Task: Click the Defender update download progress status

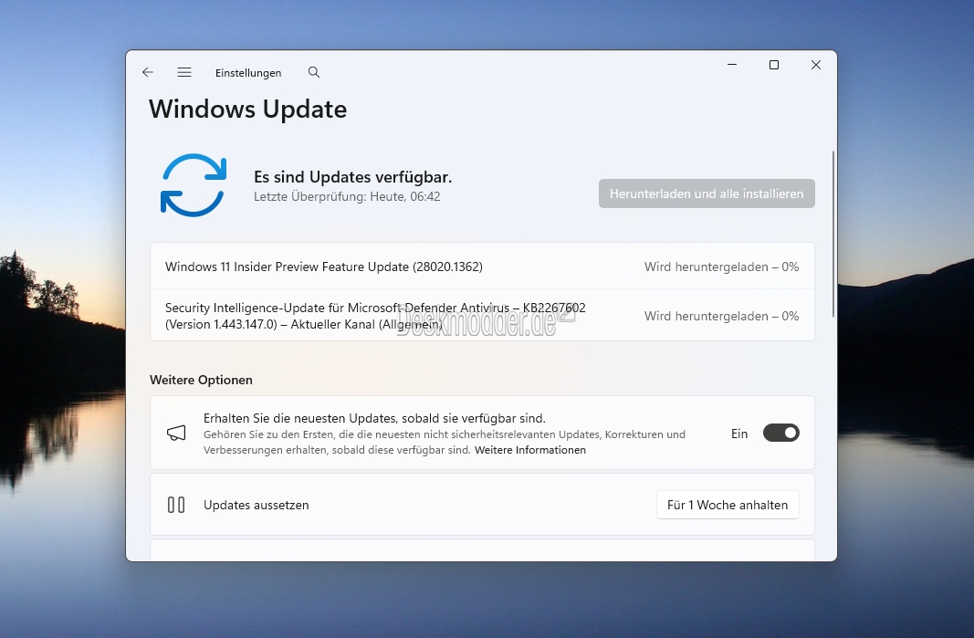Action: (x=721, y=316)
